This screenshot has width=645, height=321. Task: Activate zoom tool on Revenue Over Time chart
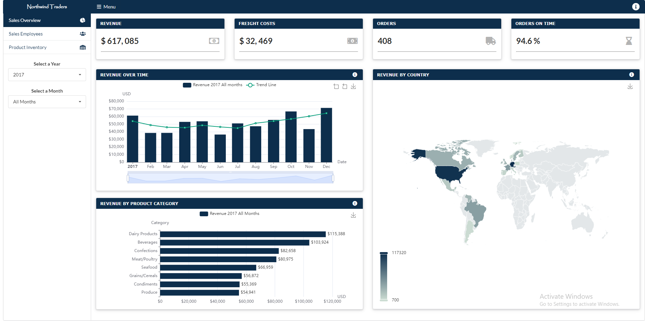pos(336,87)
